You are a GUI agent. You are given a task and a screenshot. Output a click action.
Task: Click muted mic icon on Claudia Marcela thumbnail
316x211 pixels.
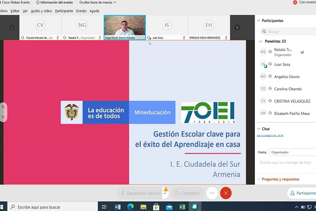58,37
